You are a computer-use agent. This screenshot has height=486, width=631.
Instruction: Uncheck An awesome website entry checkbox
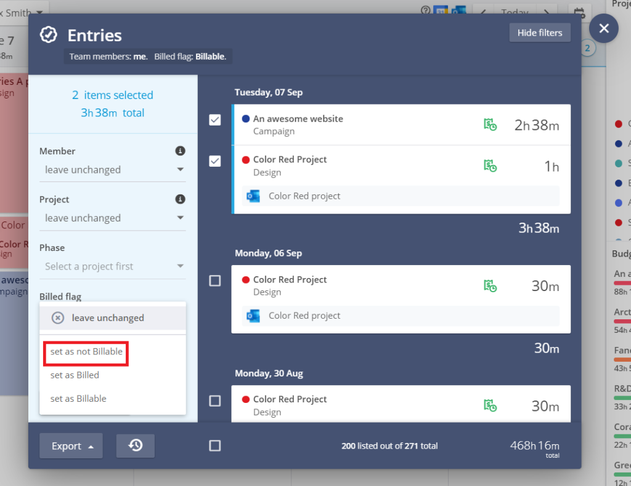[x=215, y=120]
